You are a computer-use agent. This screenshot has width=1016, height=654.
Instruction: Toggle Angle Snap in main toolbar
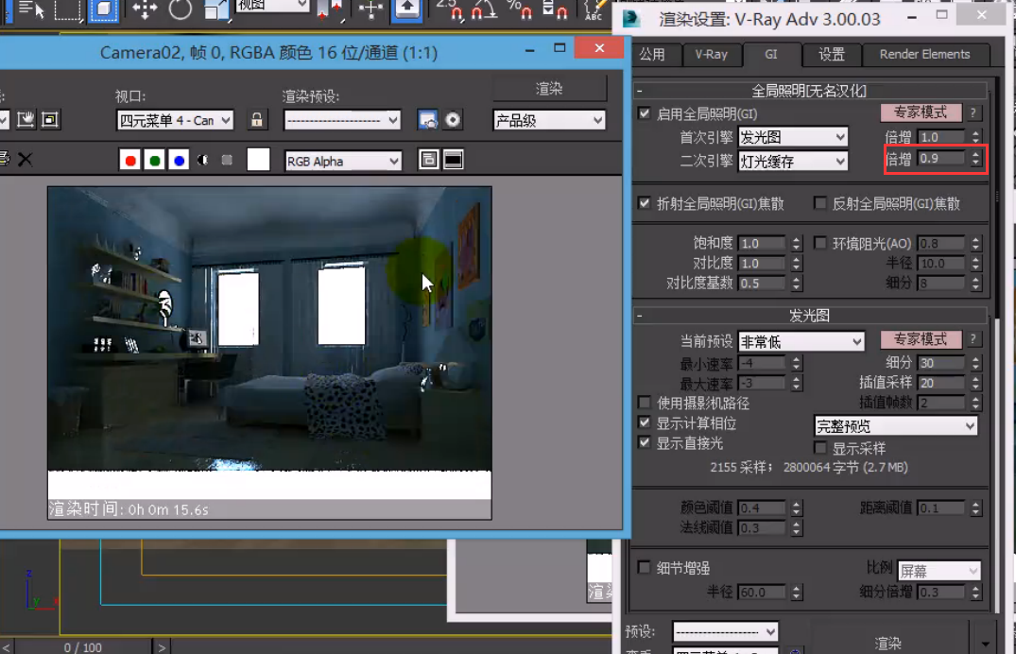[x=484, y=9]
